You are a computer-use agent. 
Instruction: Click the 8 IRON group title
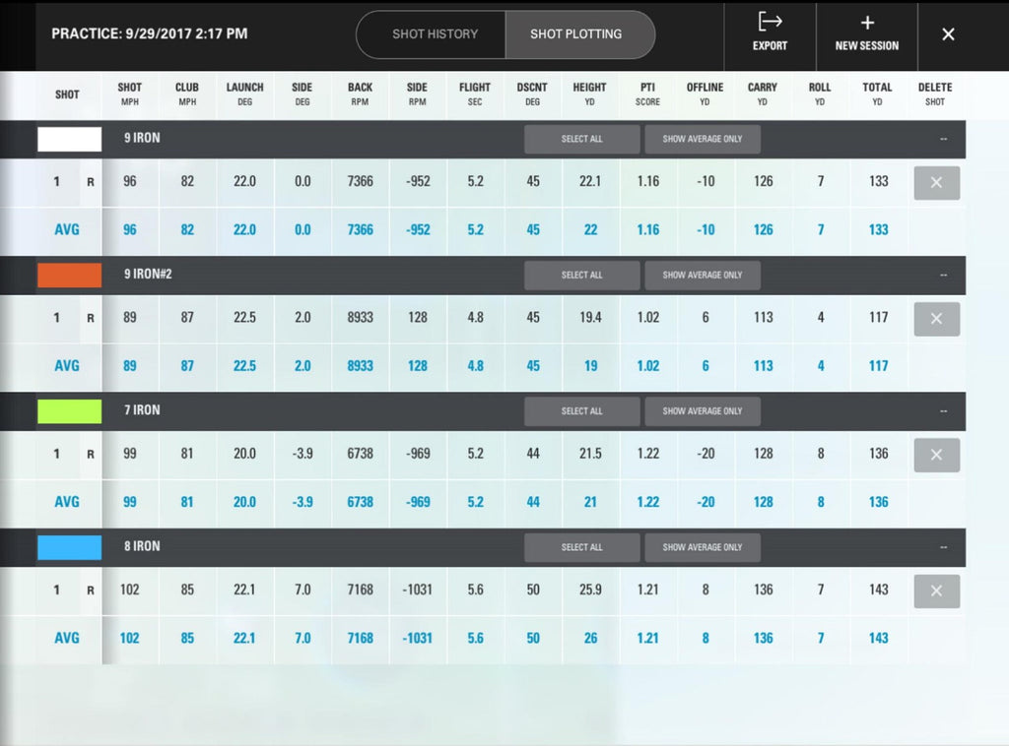coord(142,547)
